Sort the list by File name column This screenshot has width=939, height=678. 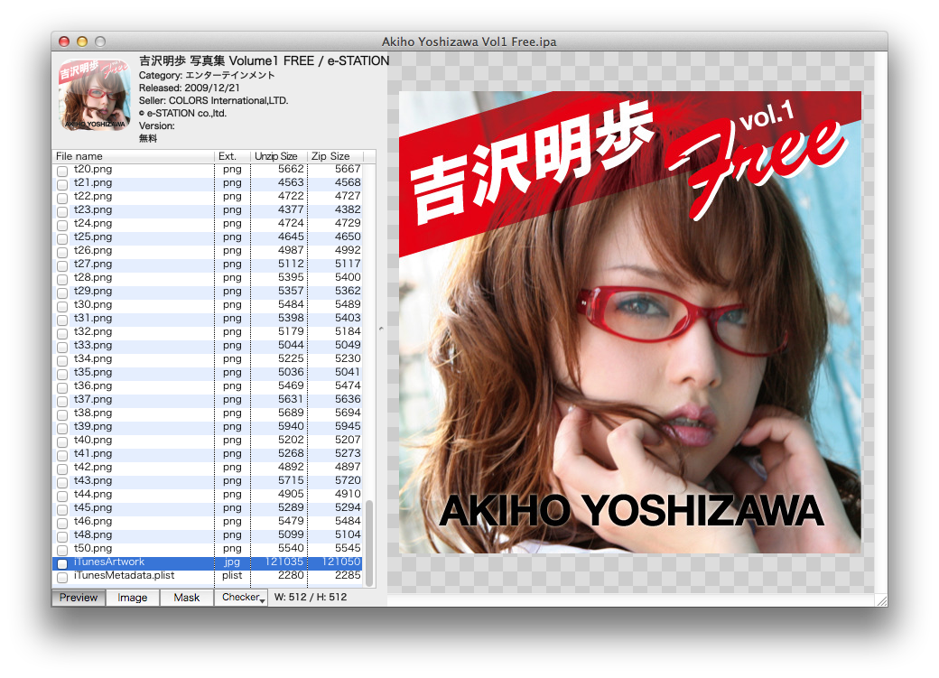point(133,156)
